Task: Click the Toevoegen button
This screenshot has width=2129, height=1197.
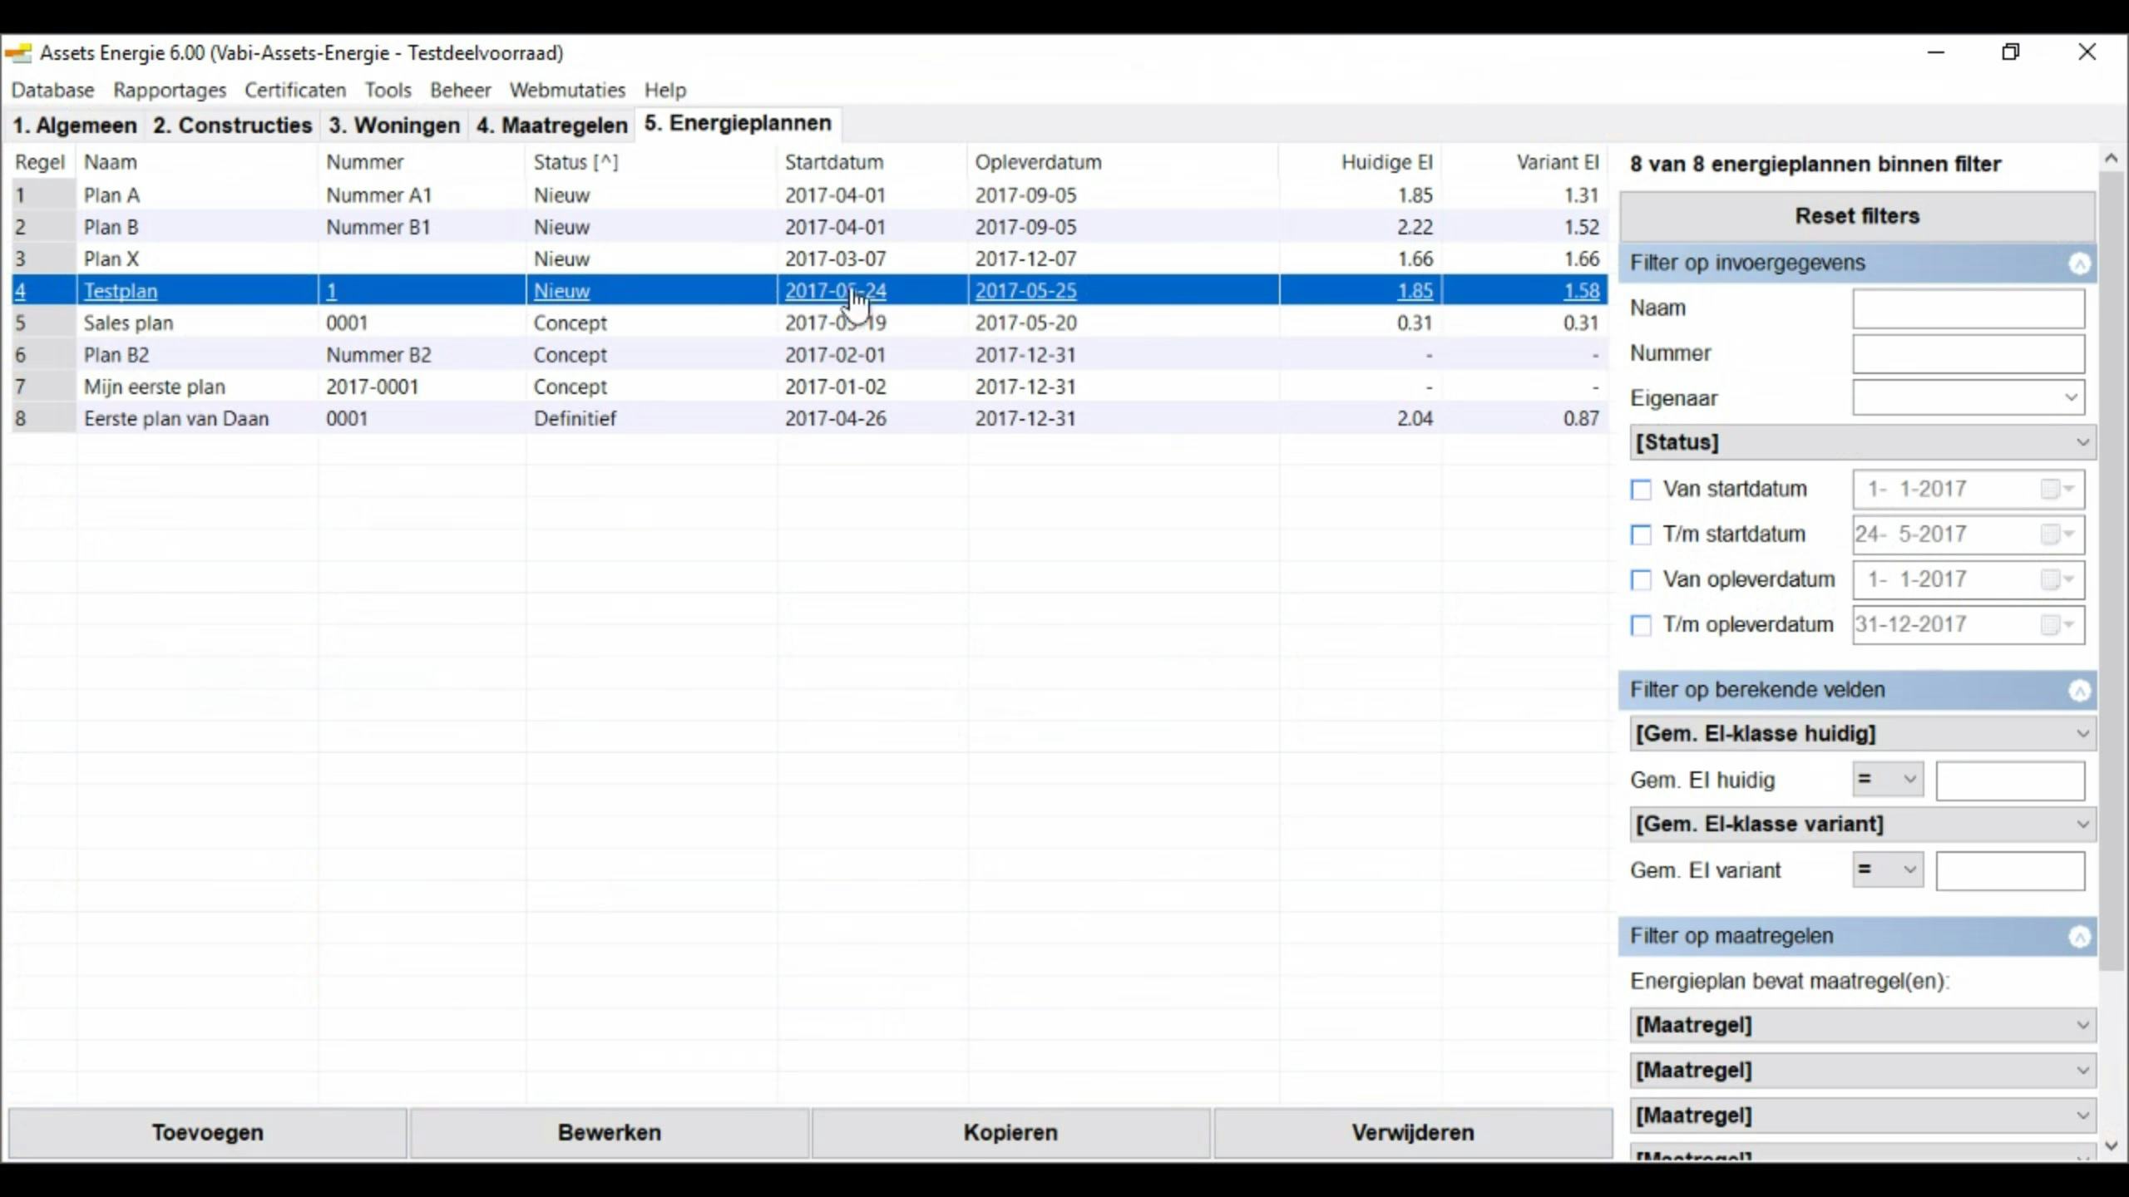Action: (x=207, y=1132)
